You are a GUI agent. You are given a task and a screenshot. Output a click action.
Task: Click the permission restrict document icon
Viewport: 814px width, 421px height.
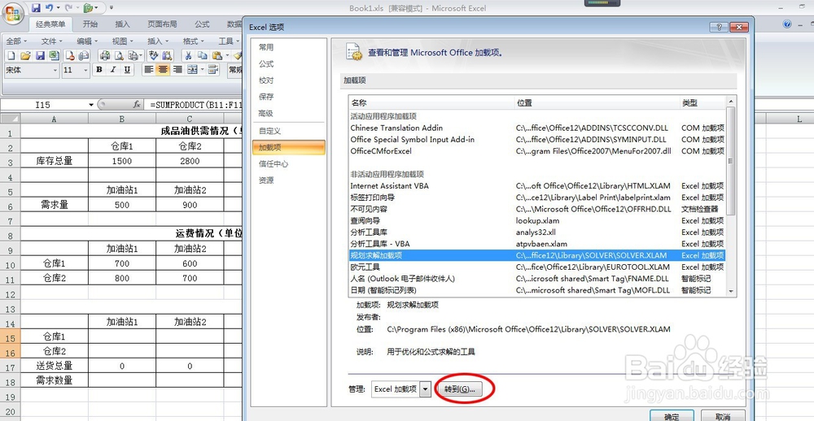69,55
